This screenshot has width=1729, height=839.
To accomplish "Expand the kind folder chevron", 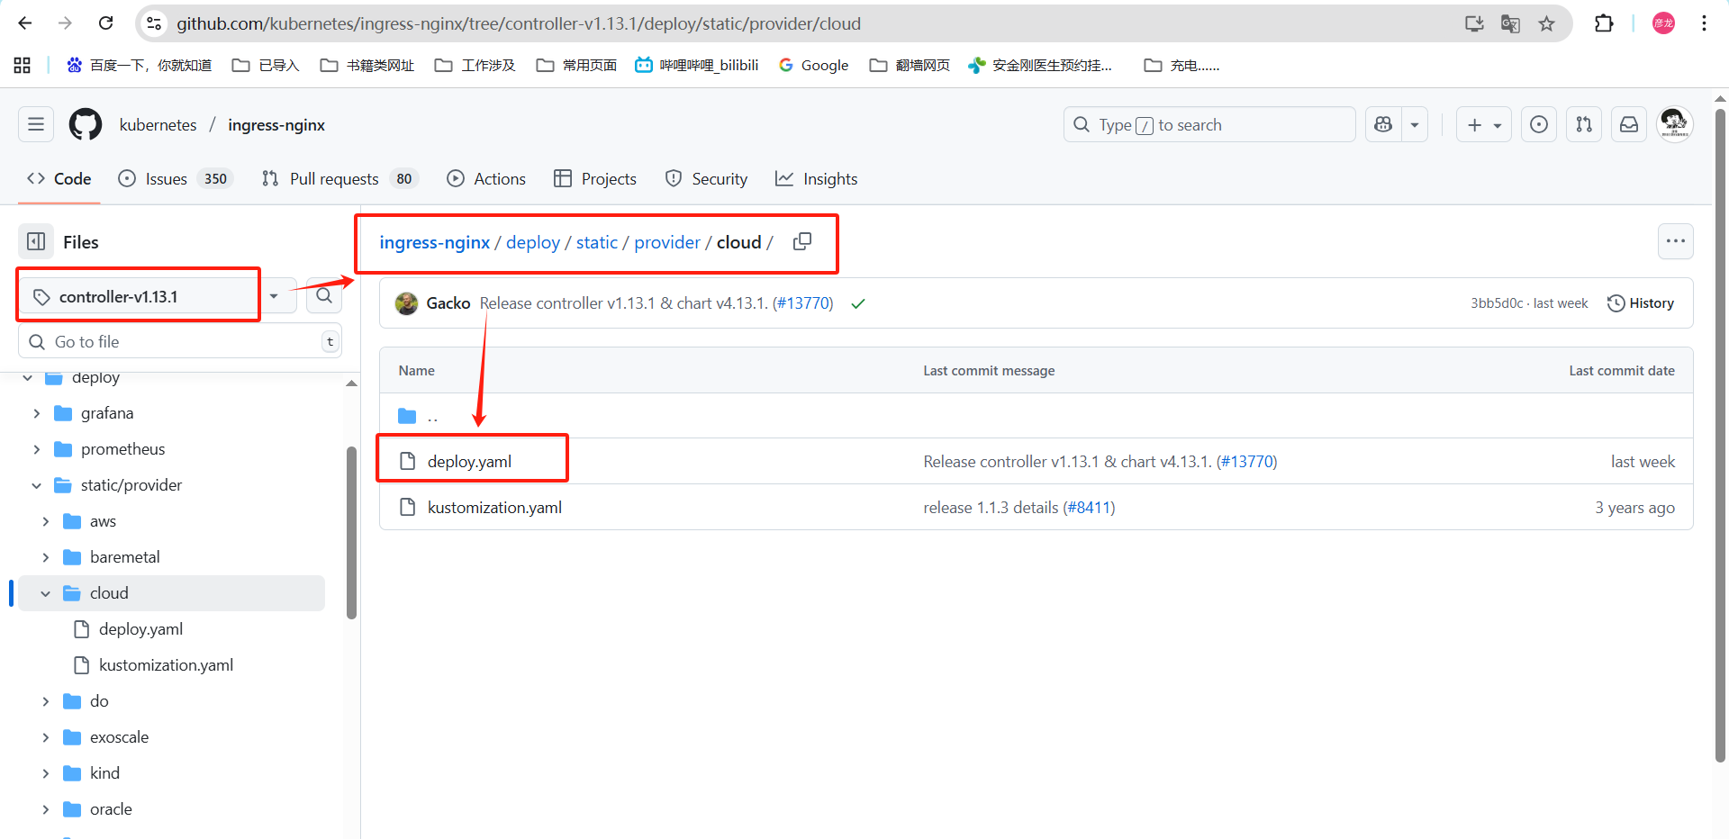I will point(46,773).
